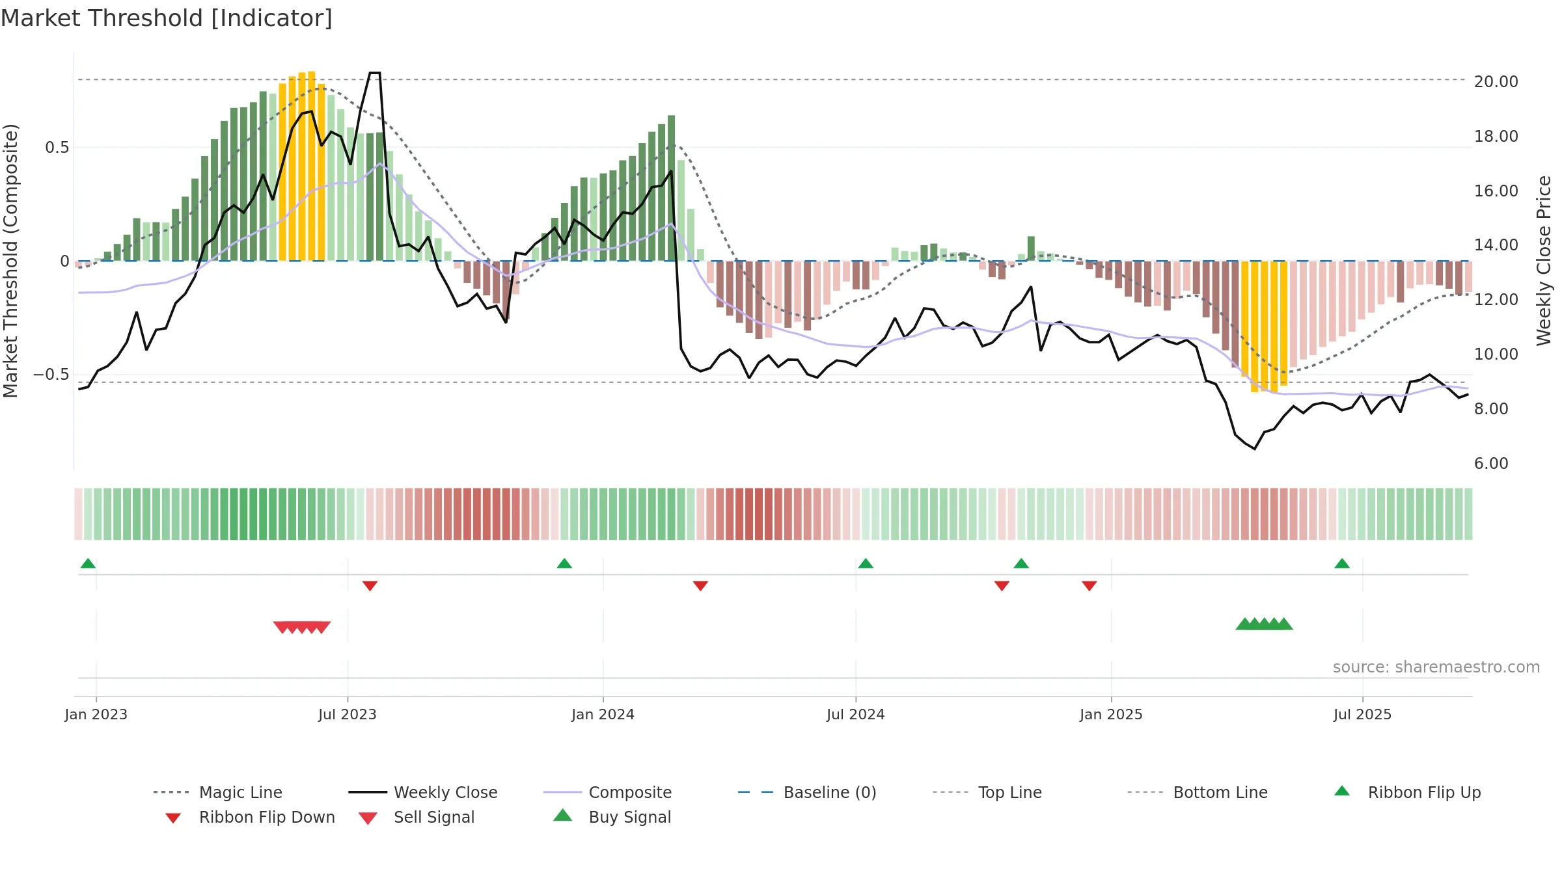Click the Jan 2023 x-axis label
Screen dimensions: 1562x878
(96, 714)
